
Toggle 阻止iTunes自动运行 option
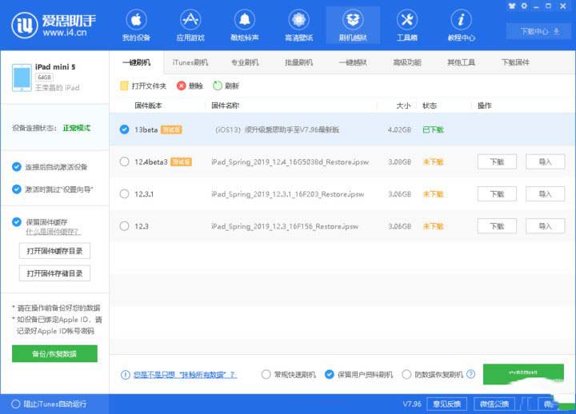[15, 404]
